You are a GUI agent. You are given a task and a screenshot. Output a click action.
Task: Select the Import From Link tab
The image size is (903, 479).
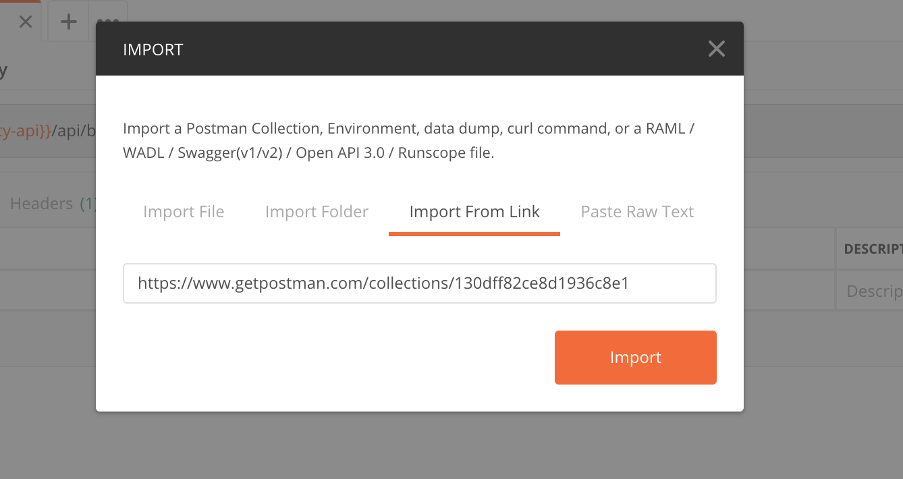474,211
